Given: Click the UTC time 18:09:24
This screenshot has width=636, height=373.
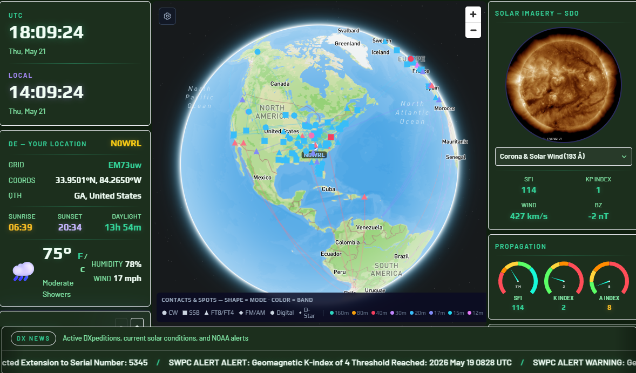Looking at the screenshot, I should point(46,32).
